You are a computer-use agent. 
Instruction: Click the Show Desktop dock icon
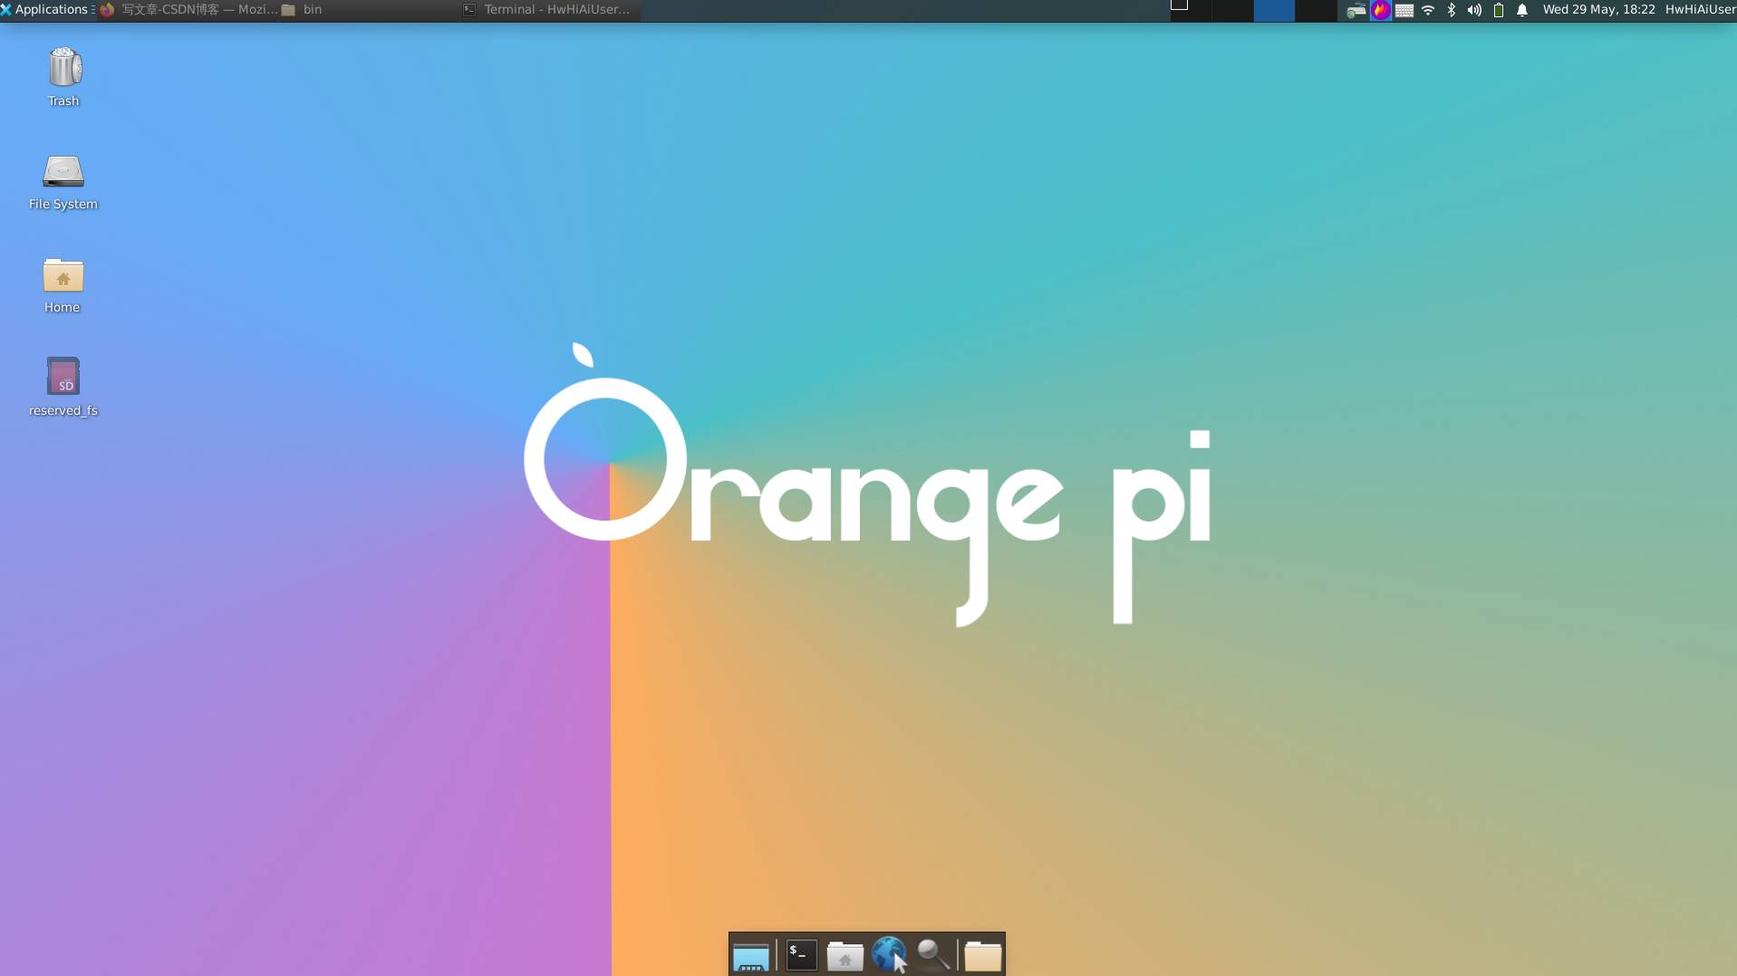click(751, 955)
